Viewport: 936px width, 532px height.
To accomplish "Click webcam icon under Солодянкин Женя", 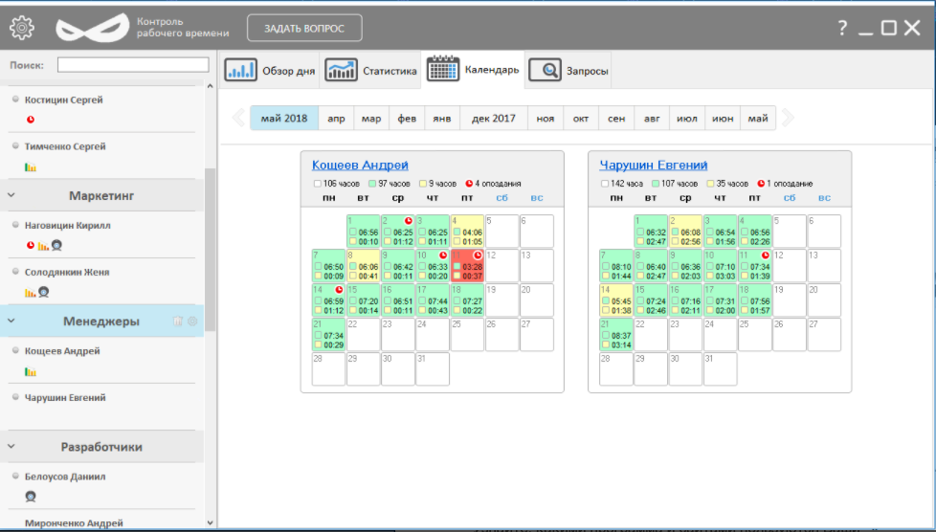I will tap(44, 292).
